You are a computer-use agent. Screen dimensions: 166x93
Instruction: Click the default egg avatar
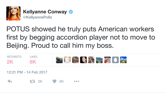point(115,60)
